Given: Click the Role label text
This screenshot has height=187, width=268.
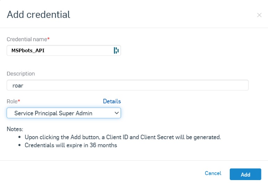Looking at the screenshot, I should (12, 101).
